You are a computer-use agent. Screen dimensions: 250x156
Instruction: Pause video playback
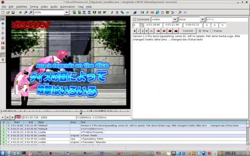click(12, 117)
